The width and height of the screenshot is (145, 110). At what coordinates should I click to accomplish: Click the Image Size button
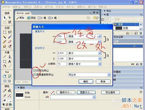coord(86,92)
